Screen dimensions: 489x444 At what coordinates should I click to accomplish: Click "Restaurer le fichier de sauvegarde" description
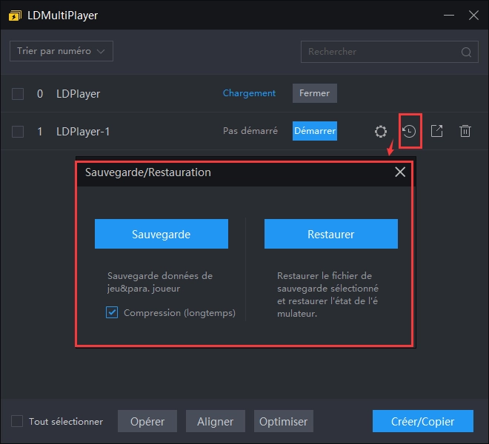[x=327, y=295]
